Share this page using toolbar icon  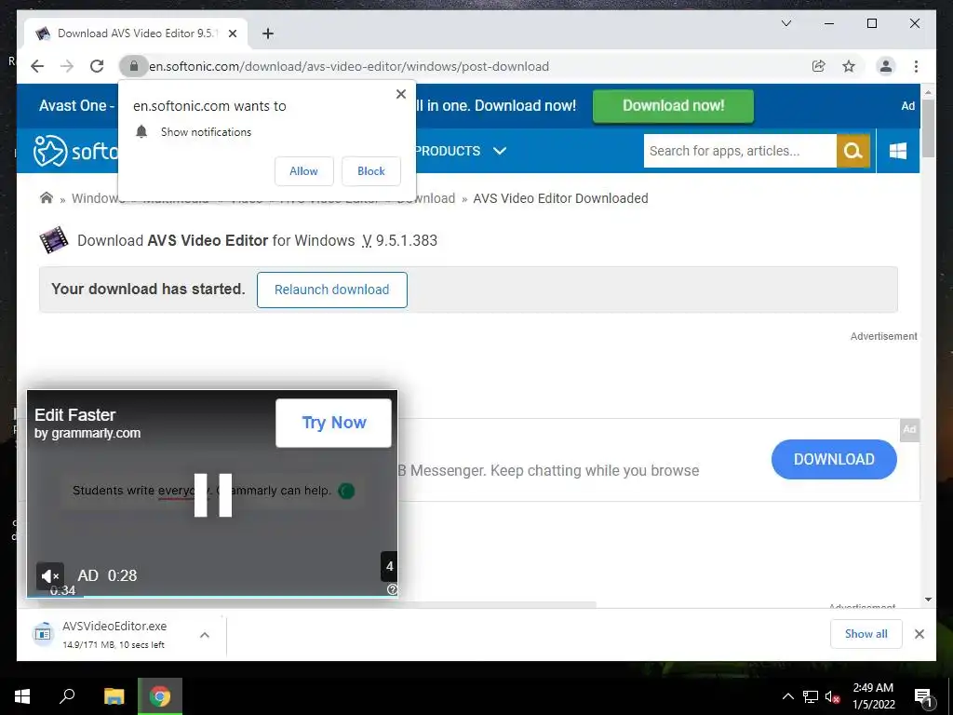(x=819, y=66)
